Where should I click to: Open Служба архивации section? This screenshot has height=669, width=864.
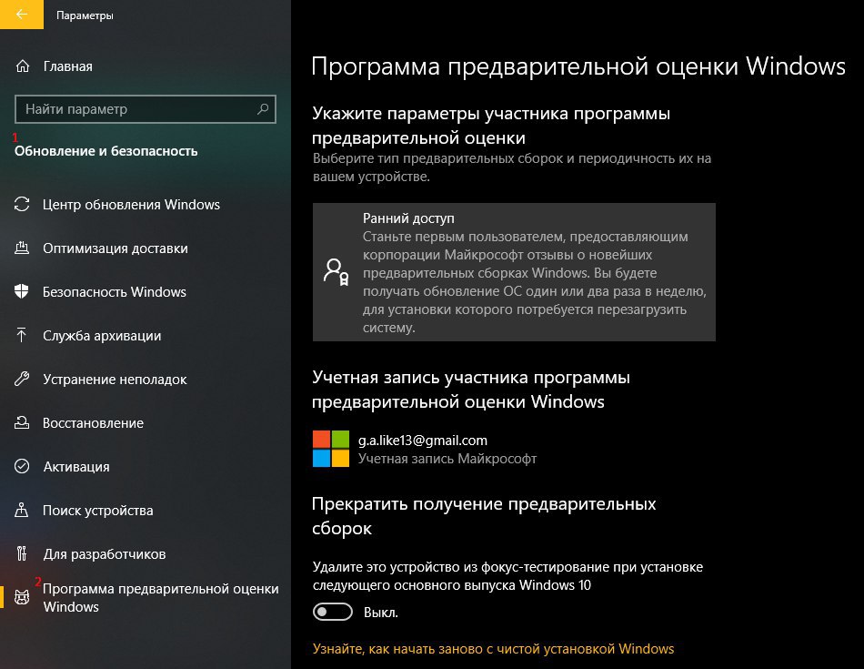[x=102, y=335]
